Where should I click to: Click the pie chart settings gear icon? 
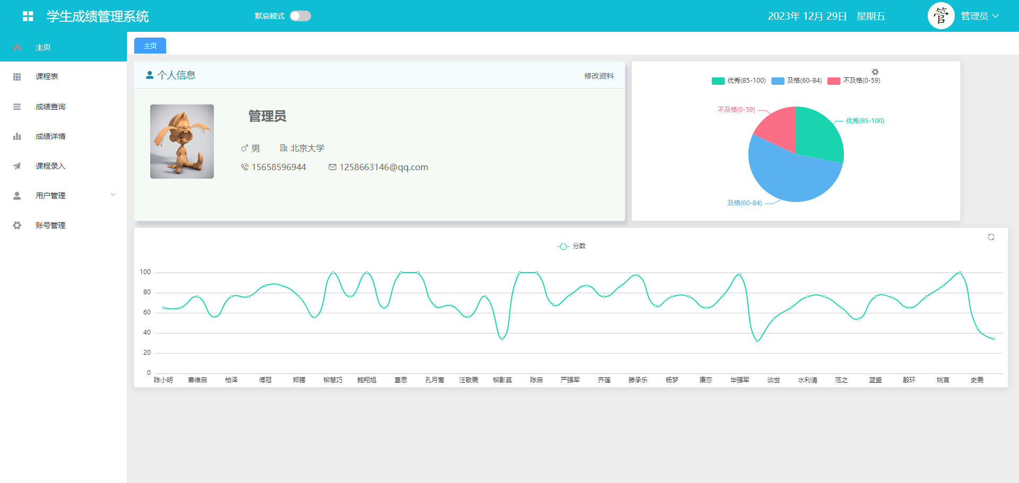pos(875,72)
